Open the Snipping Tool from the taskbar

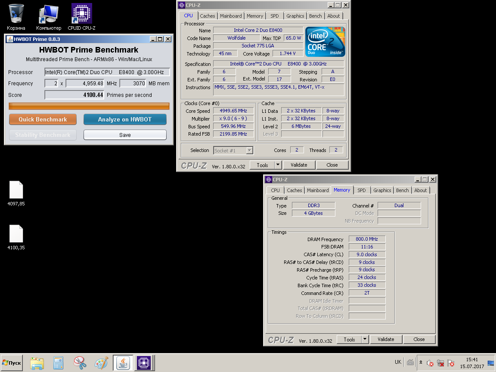click(x=80, y=363)
